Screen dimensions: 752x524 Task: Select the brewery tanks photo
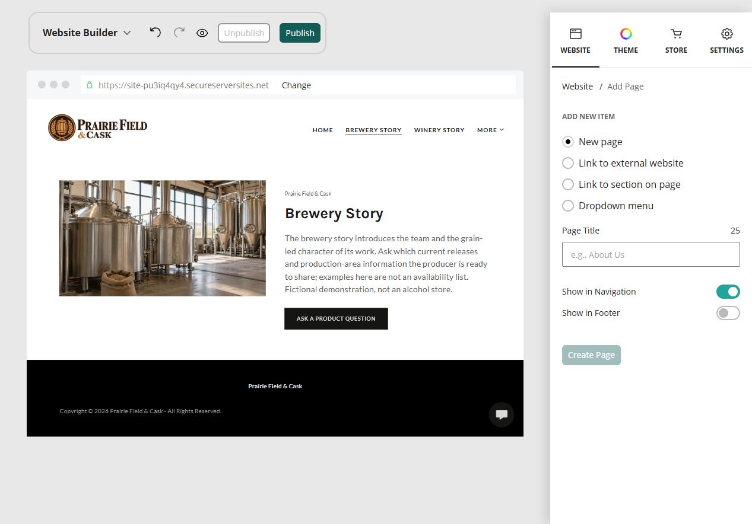click(x=163, y=238)
